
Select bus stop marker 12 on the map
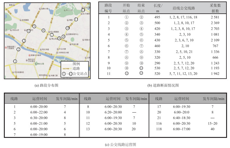click(83, 10)
